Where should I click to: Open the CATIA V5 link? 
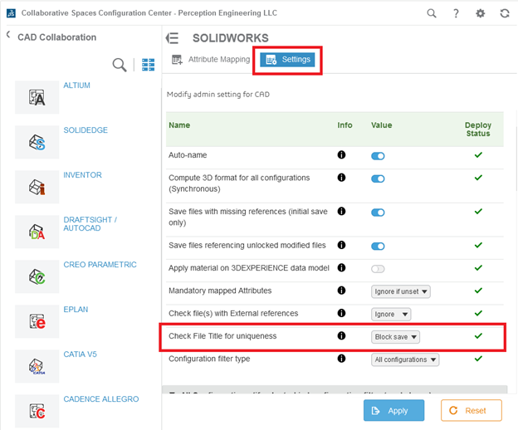point(80,354)
